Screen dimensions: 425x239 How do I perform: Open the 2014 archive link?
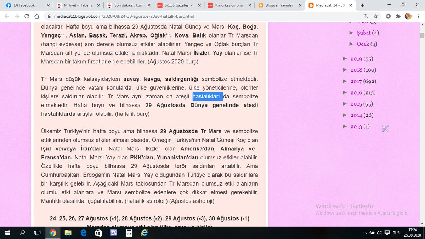point(356,115)
